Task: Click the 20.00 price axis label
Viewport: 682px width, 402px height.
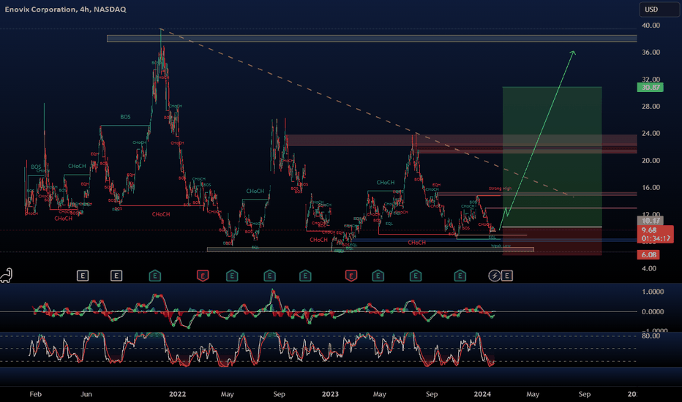Action: (651, 160)
